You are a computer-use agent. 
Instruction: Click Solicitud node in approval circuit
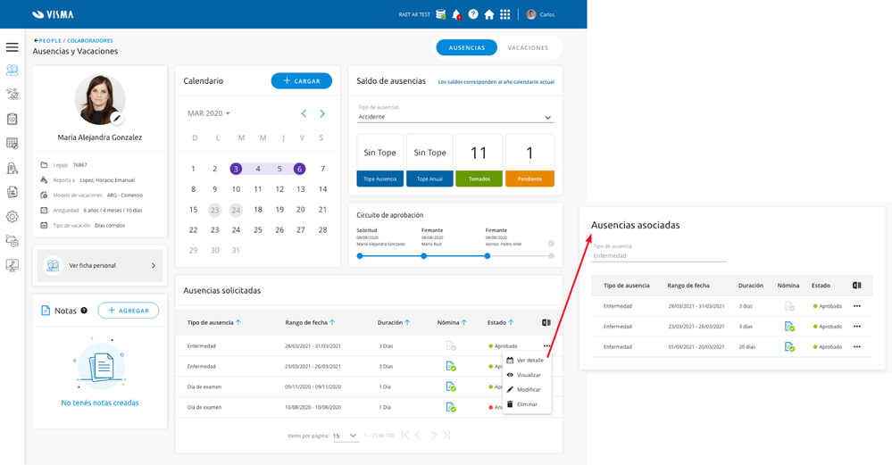tap(360, 256)
